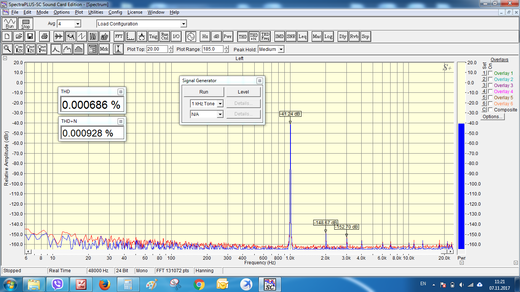This screenshot has height=292, width=520.
Task: Open the 1 kHz Tone dropdown
Action: (x=220, y=104)
